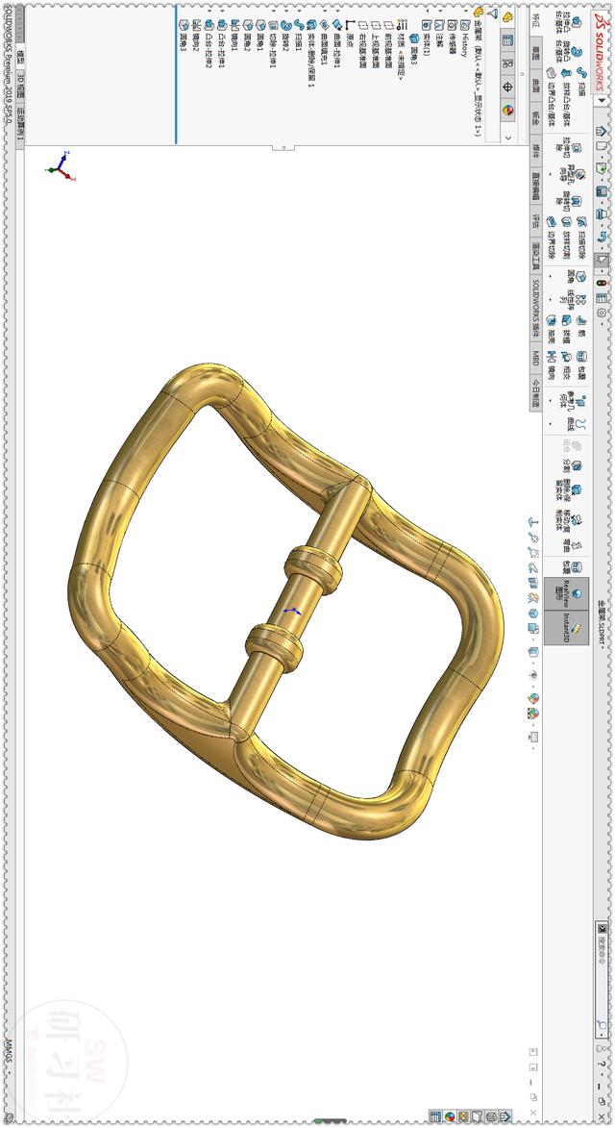
Task: Choose the 删除/保留实体 delete body tool
Action: (x=571, y=490)
